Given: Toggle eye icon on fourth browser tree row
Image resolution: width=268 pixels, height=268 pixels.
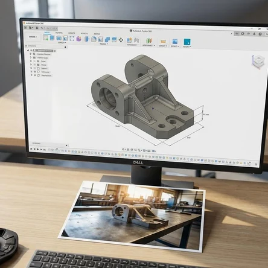Looking at the screenshot, I should [35, 65].
